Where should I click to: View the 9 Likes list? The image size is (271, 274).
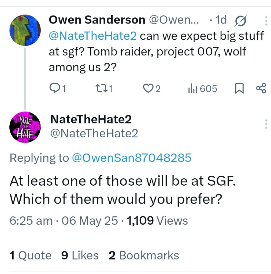click(80, 255)
